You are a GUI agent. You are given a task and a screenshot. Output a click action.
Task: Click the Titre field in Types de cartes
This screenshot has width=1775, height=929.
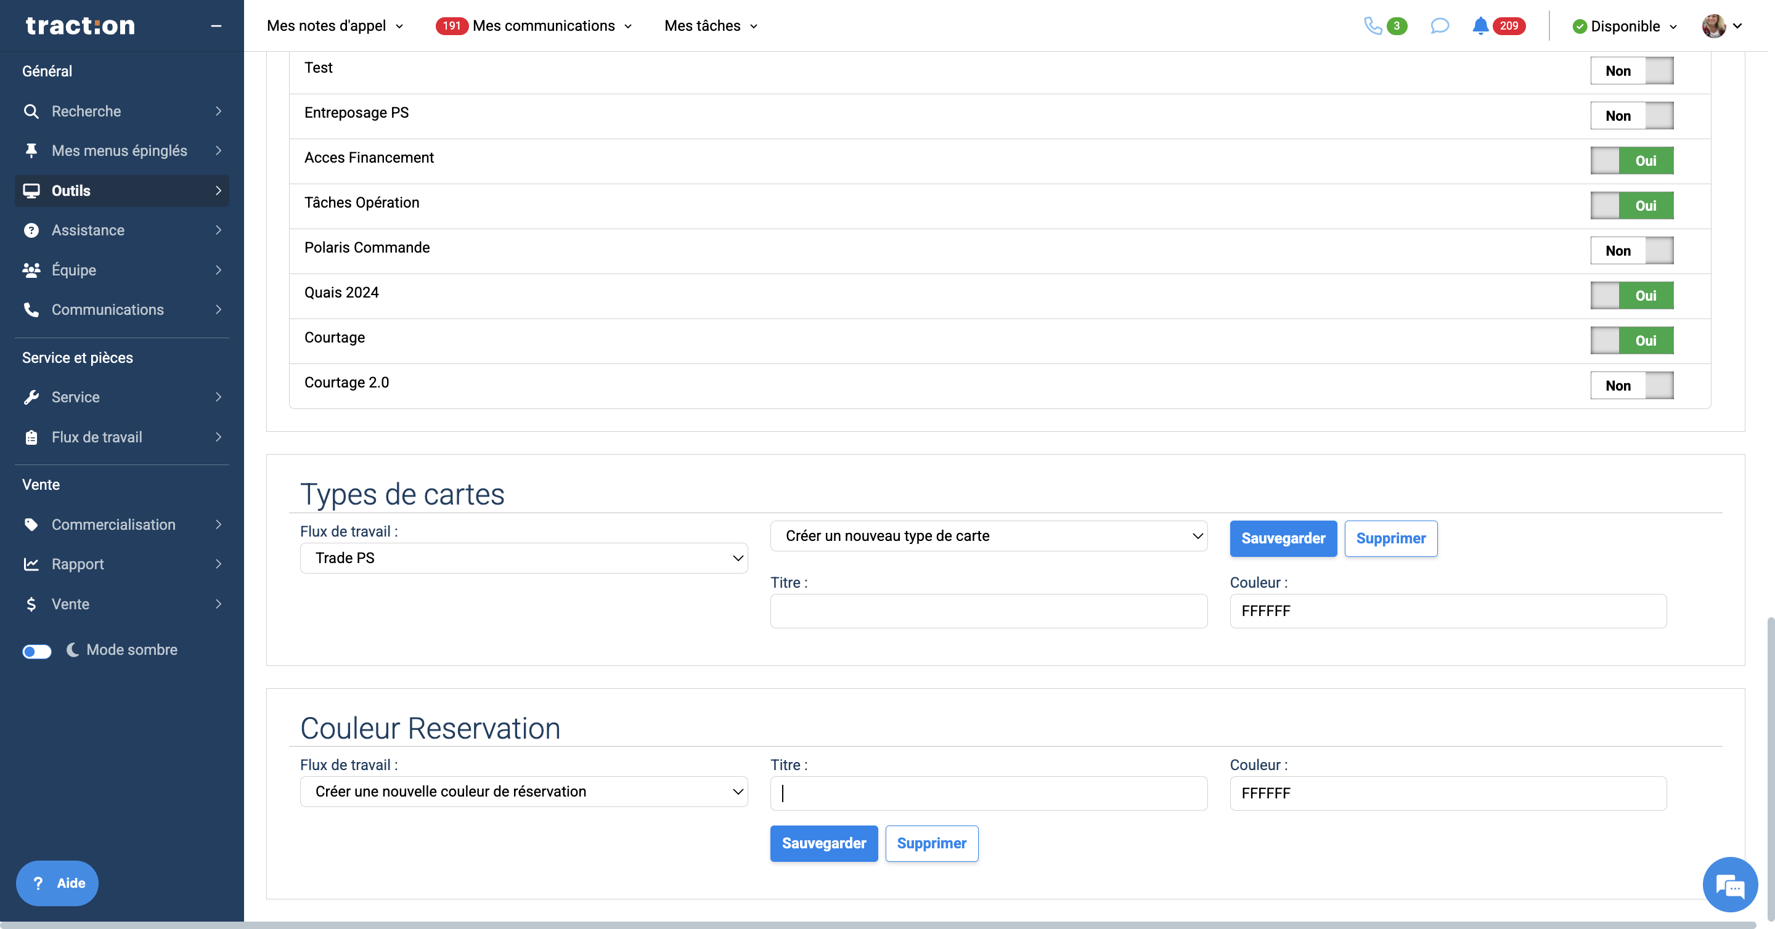point(988,611)
